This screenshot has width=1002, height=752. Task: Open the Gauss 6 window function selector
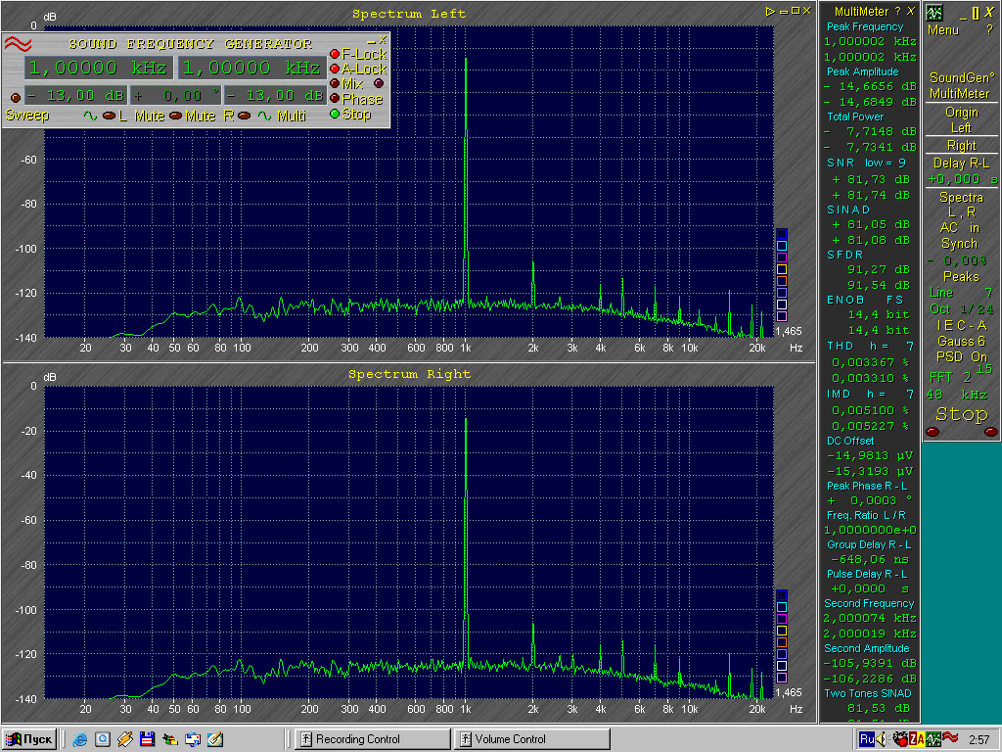[961, 341]
